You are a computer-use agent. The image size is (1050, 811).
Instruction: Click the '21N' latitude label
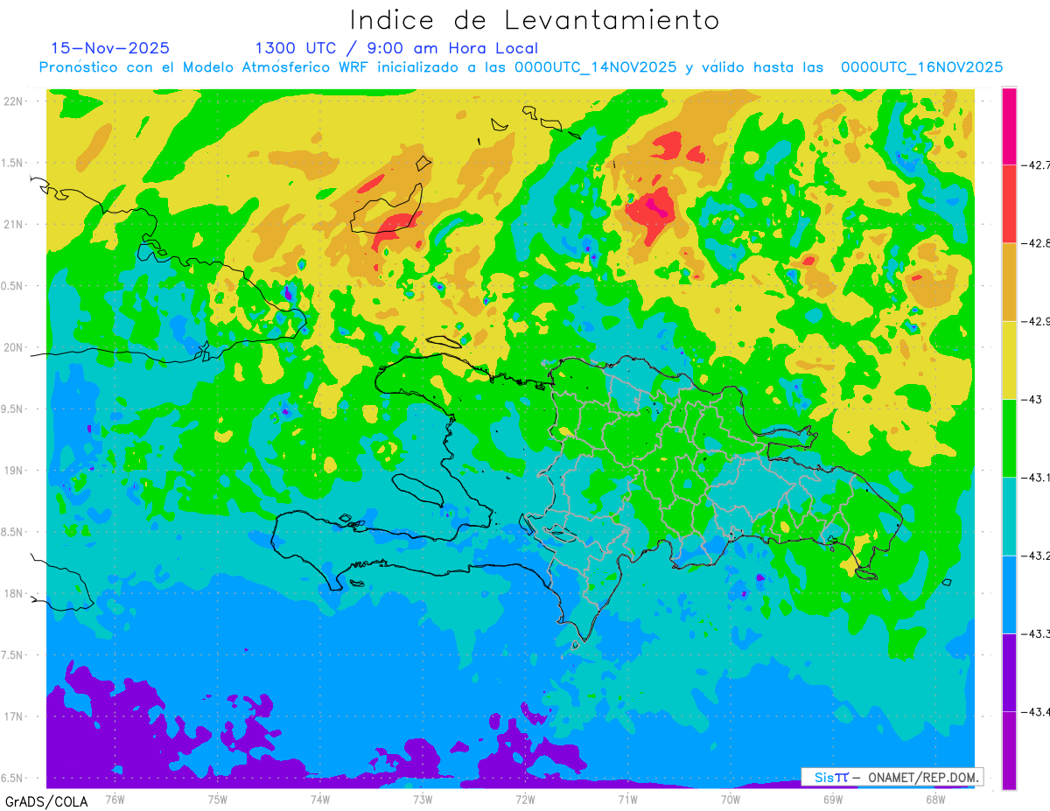coord(13,224)
